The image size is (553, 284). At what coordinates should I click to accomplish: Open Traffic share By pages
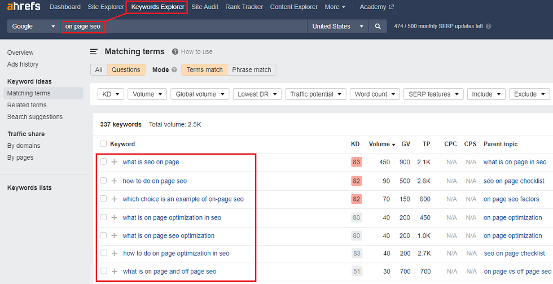(20, 158)
